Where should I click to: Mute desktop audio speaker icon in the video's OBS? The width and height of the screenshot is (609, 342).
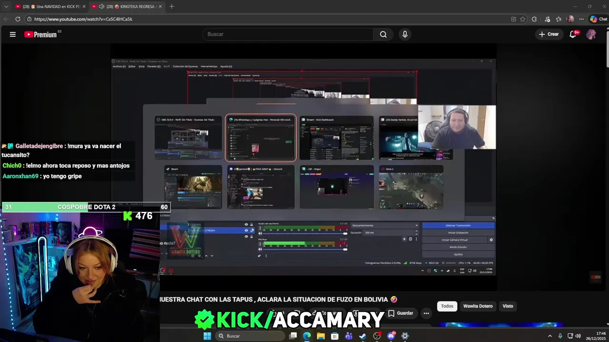pos(260,233)
